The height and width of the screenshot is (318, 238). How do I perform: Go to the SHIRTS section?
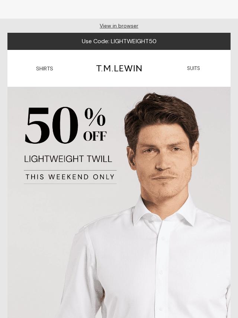44,69
